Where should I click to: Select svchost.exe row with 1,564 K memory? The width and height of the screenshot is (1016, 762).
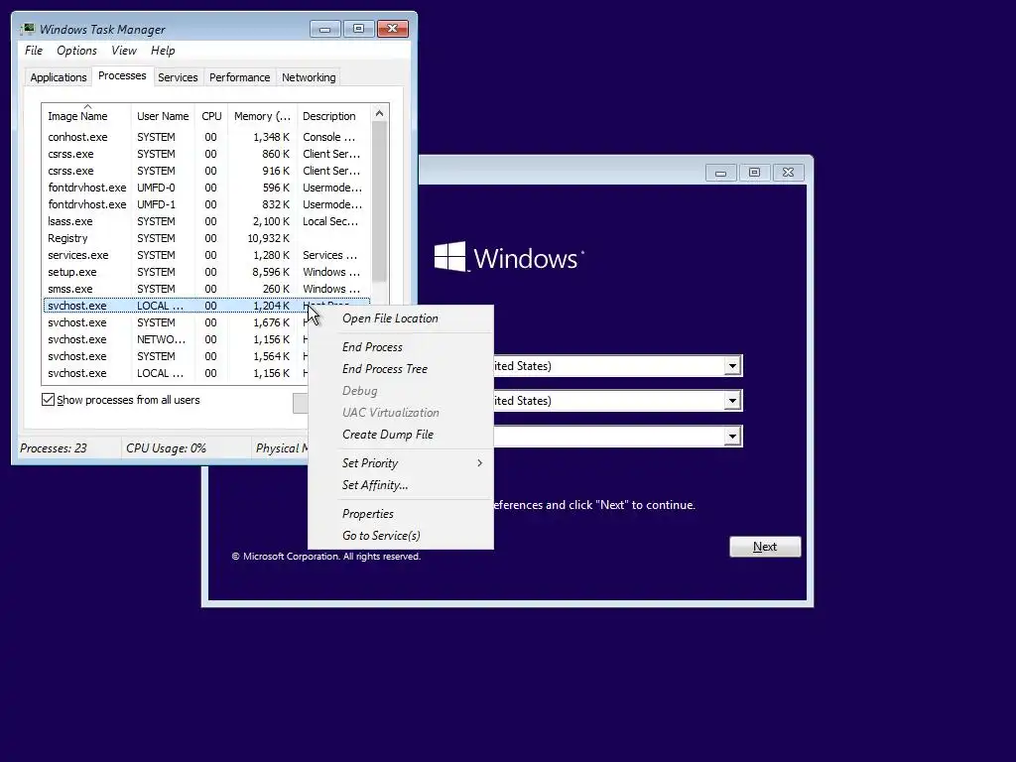(x=176, y=356)
